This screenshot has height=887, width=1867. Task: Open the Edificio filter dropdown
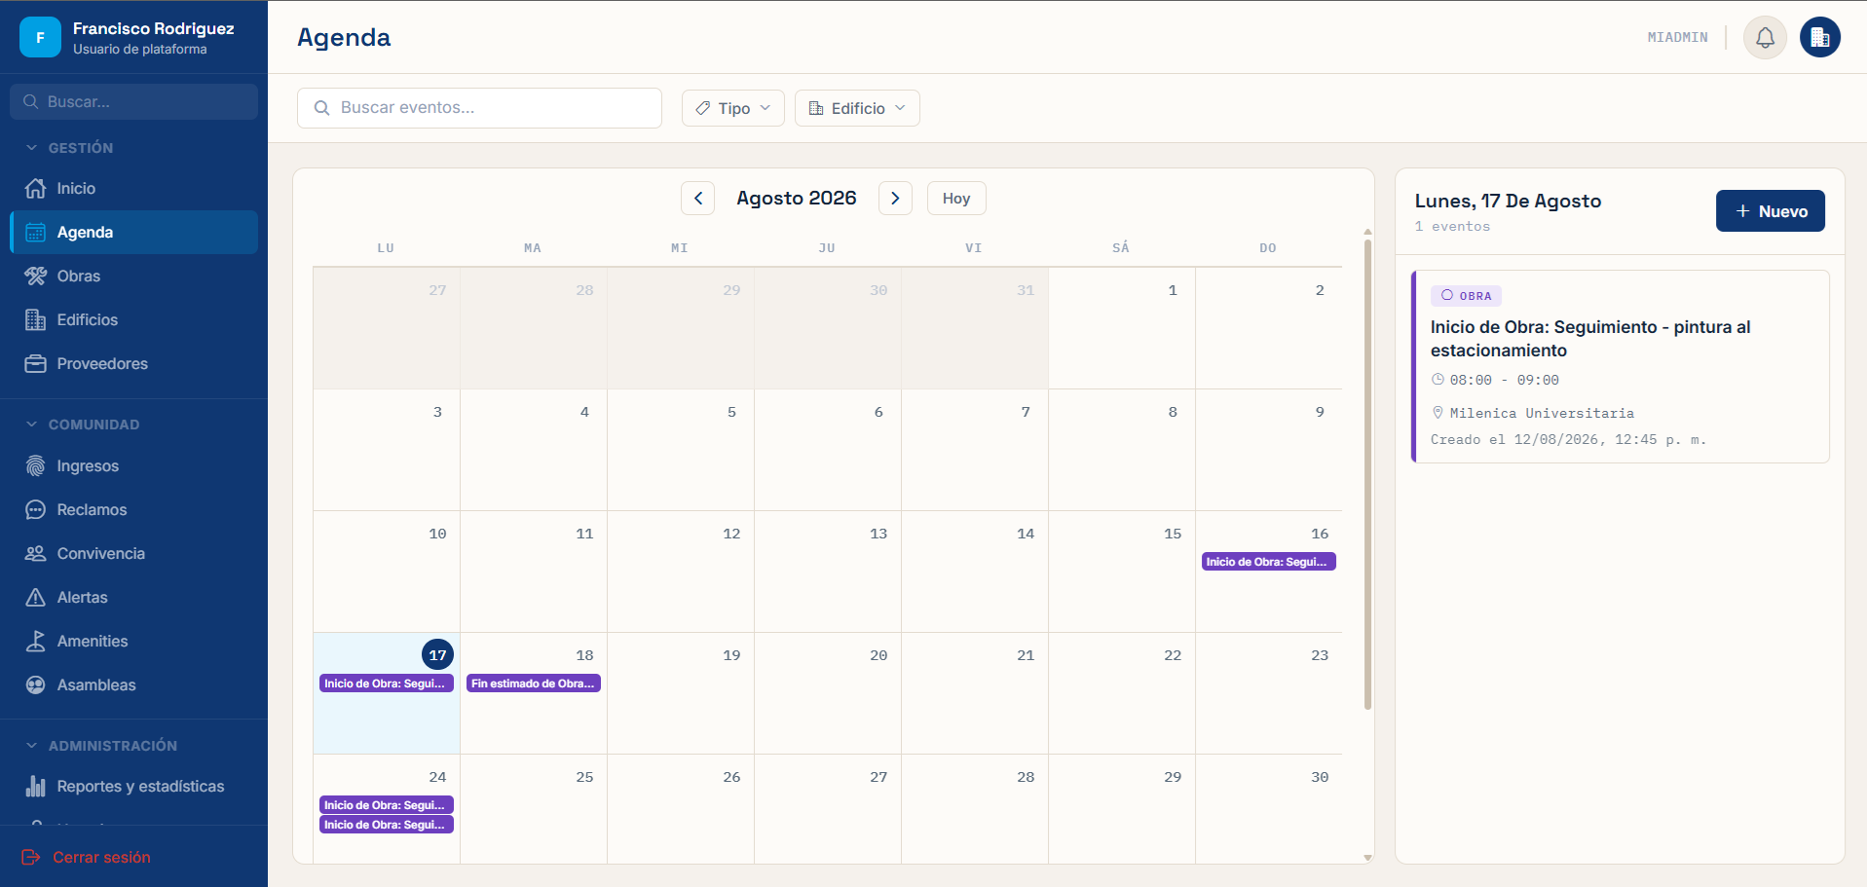pyautogui.click(x=857, y=108)
